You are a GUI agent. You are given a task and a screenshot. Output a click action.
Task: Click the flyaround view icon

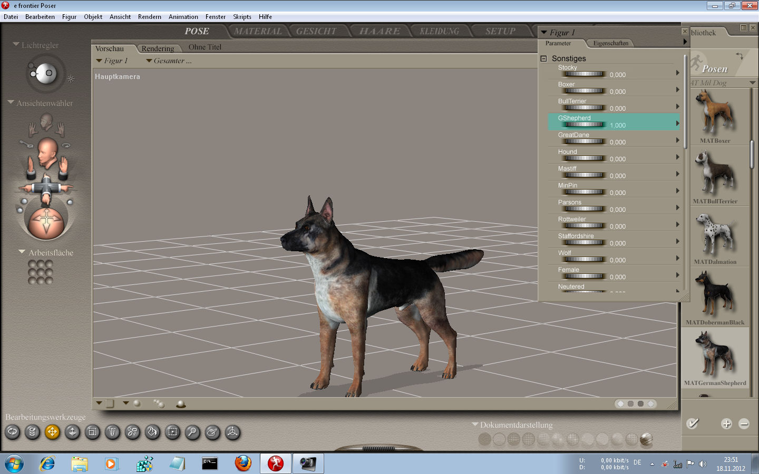point(66,144)
